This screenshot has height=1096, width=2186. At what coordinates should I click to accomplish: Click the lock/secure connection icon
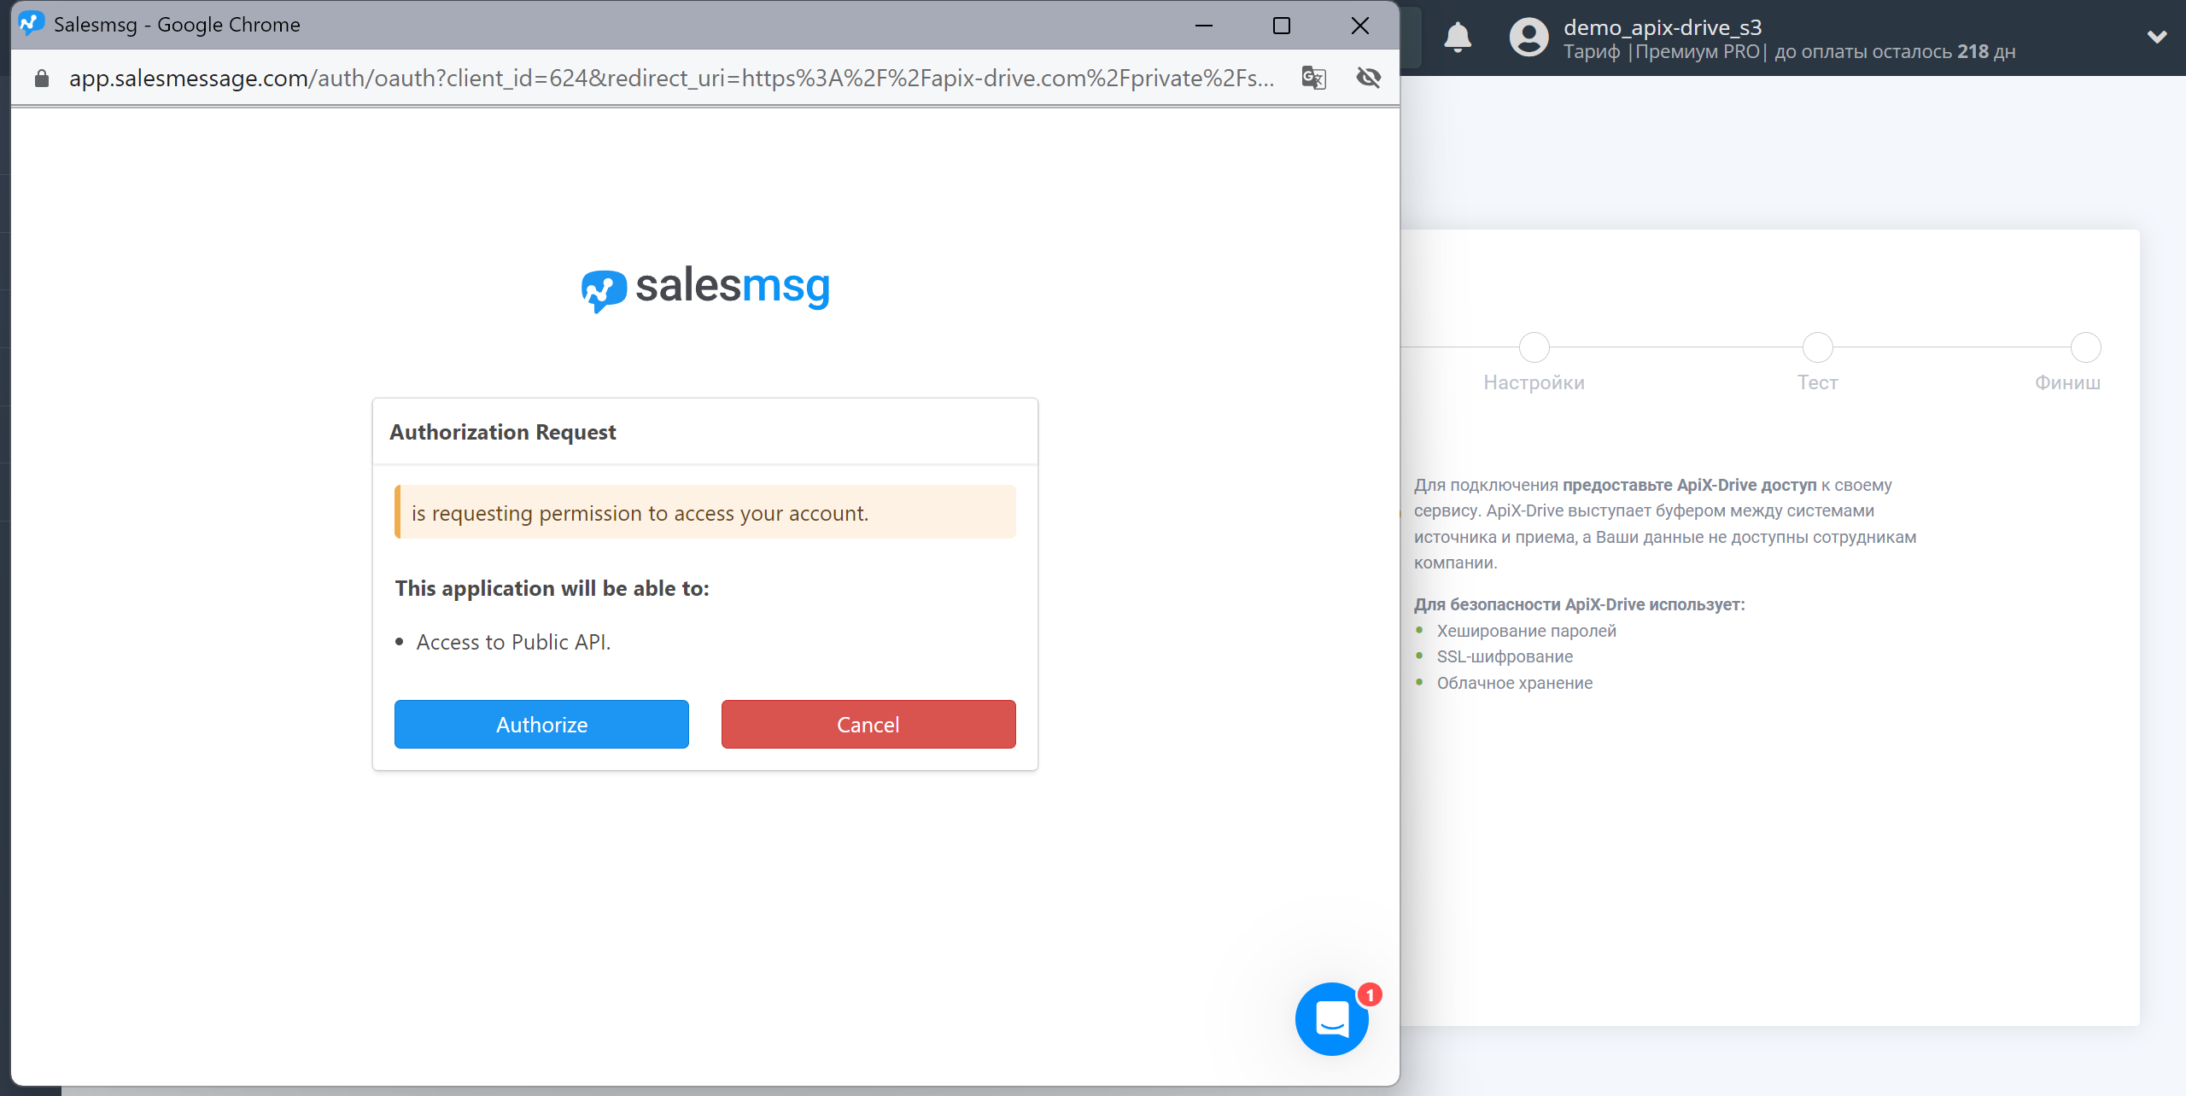pyautogui.click(x=40, y=79)
